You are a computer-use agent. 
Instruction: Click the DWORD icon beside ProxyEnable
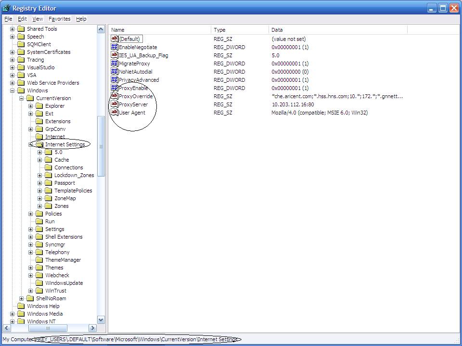(115, 88)
